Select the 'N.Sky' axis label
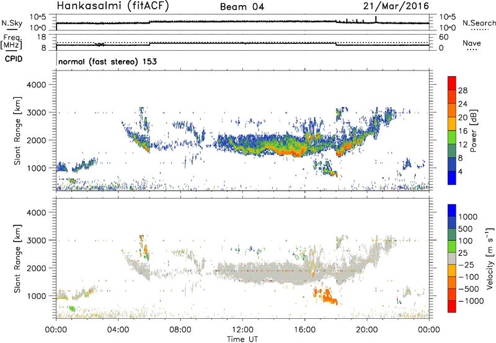This screenshot has height=343, width=496. coord(12,23)
